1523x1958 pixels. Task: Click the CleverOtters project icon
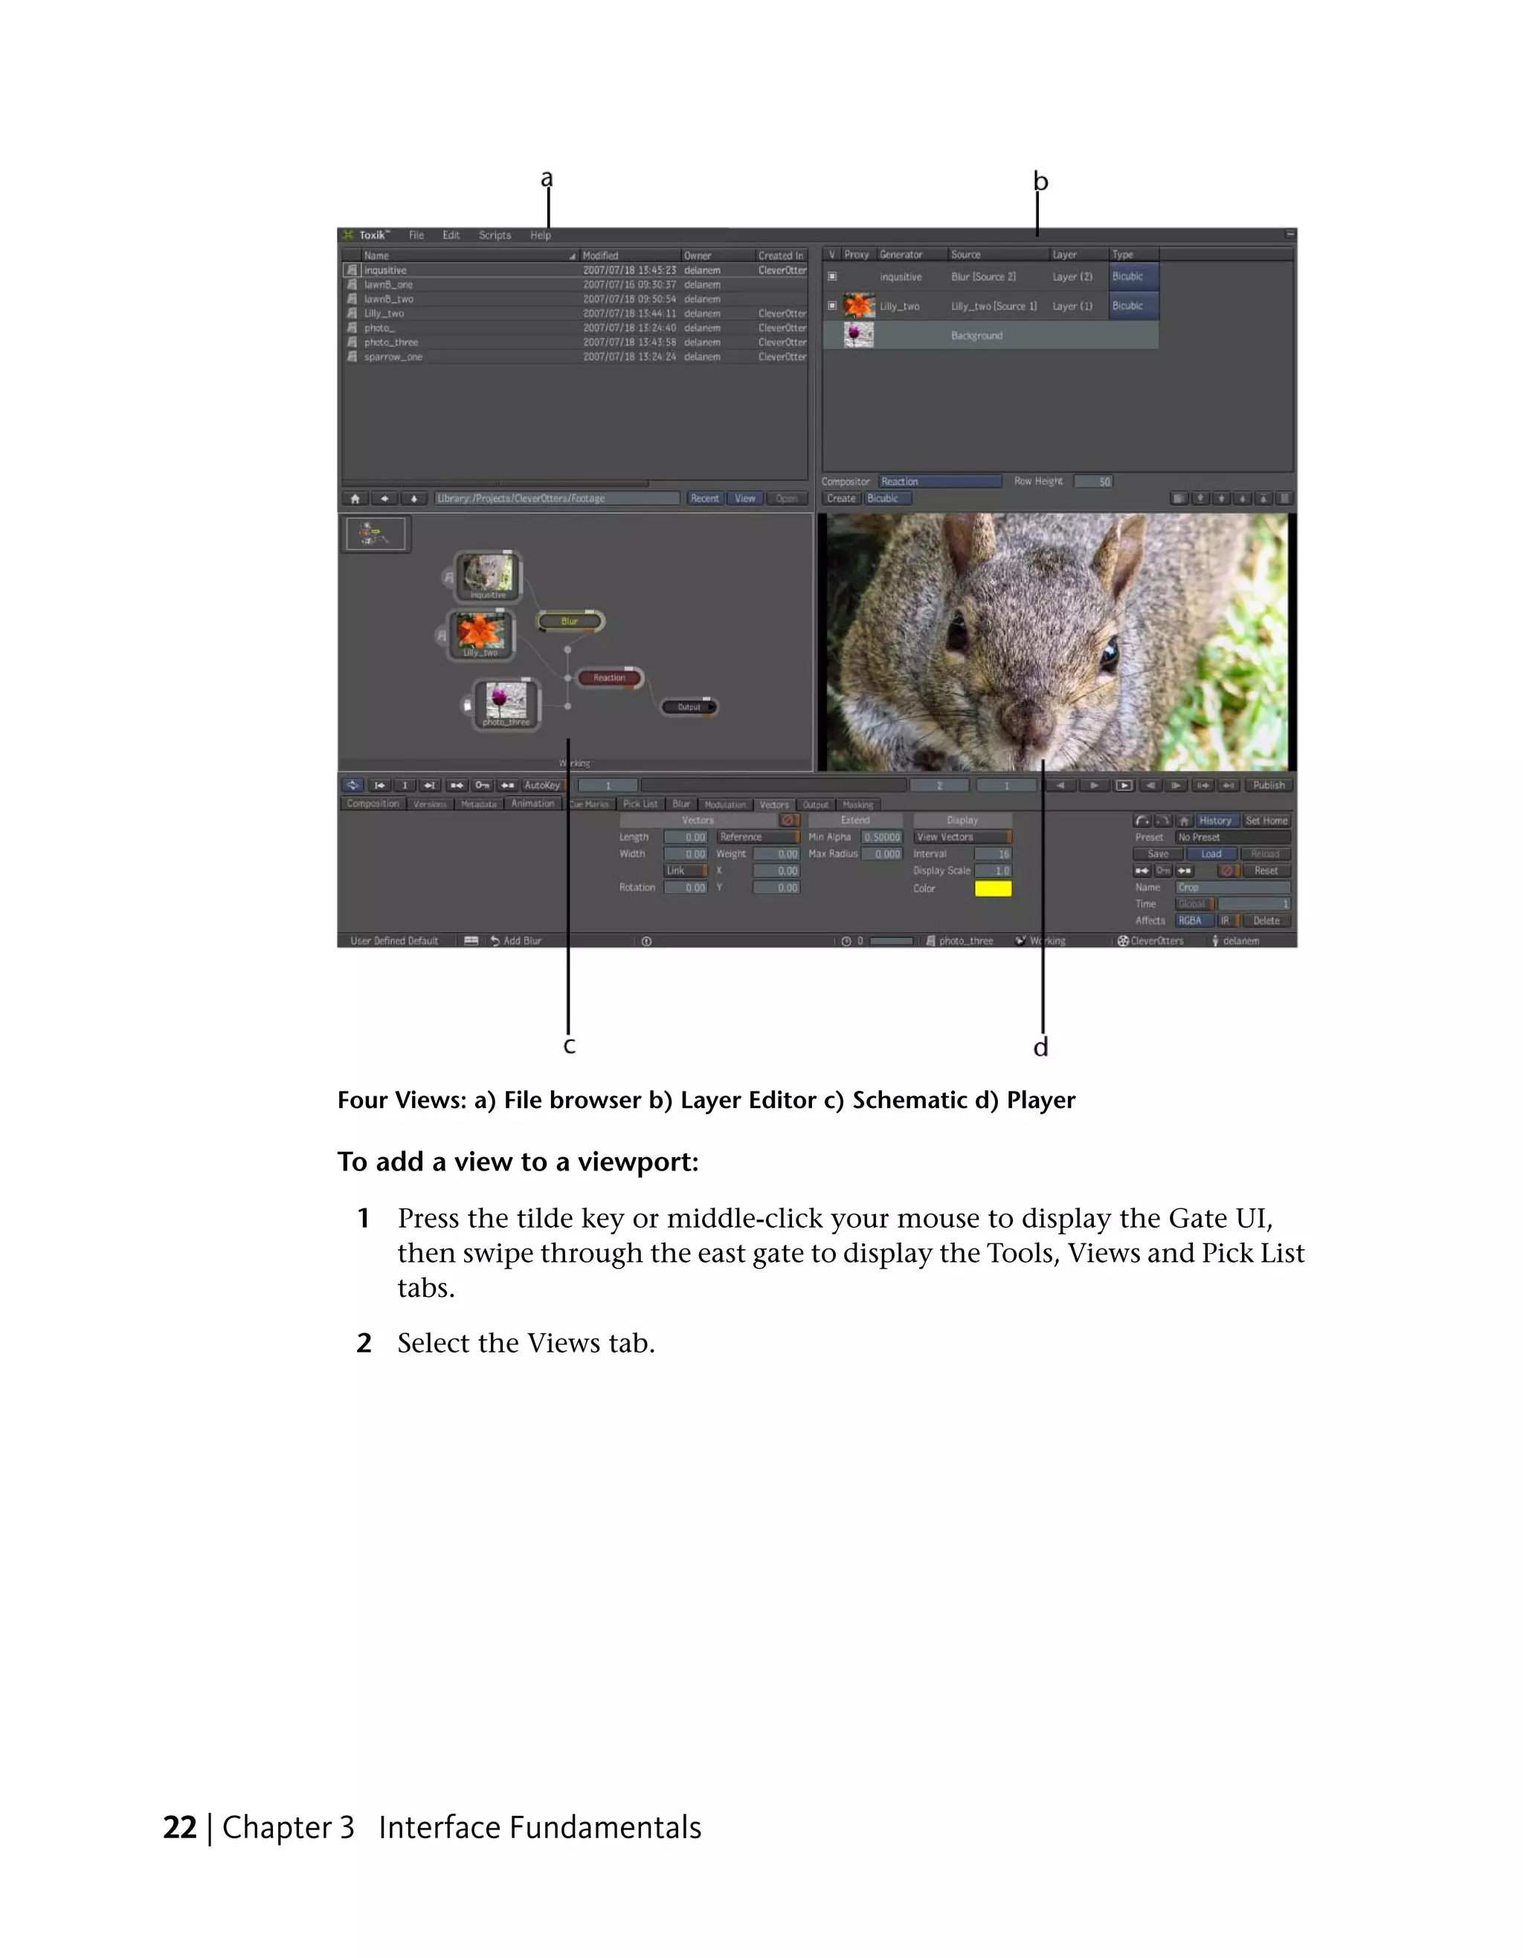tap(1123, 941)
